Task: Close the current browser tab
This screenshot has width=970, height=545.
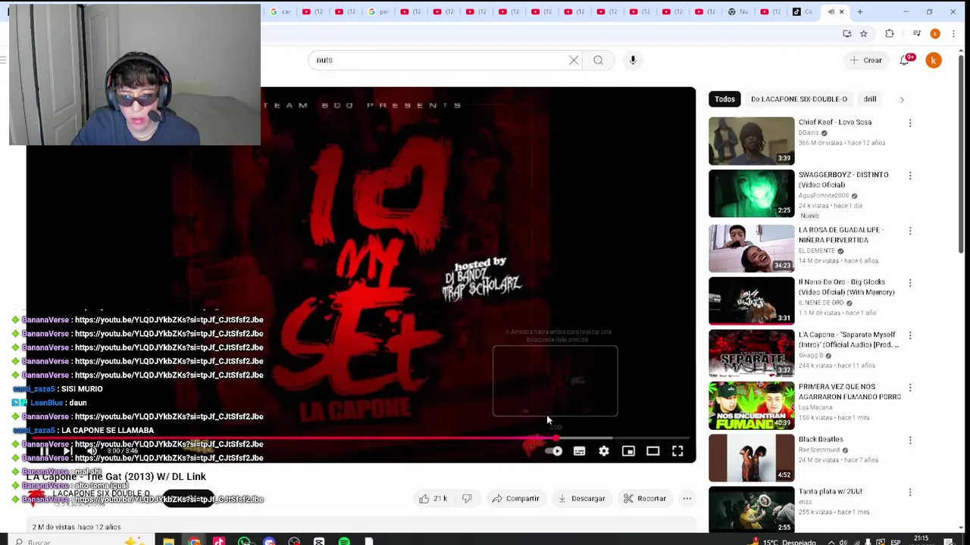Action: (x=841, y=11)
